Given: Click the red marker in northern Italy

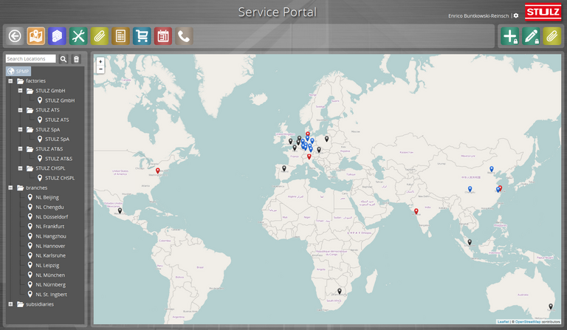Looking at the screenshot, I should pyautogui.click(x=309, y=157).
